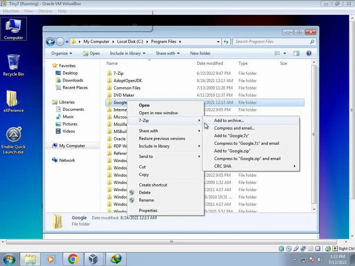This screenshot has height=266, width=355.
Task: Click the Open toolbar button
Action: 92,53
